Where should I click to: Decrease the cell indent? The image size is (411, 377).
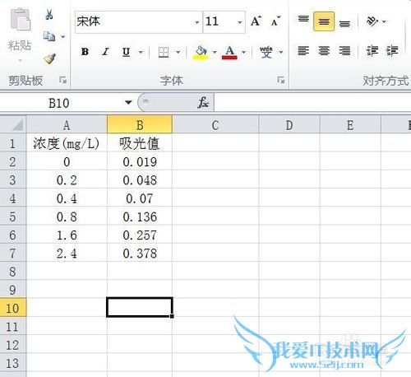tap(372, 51)
